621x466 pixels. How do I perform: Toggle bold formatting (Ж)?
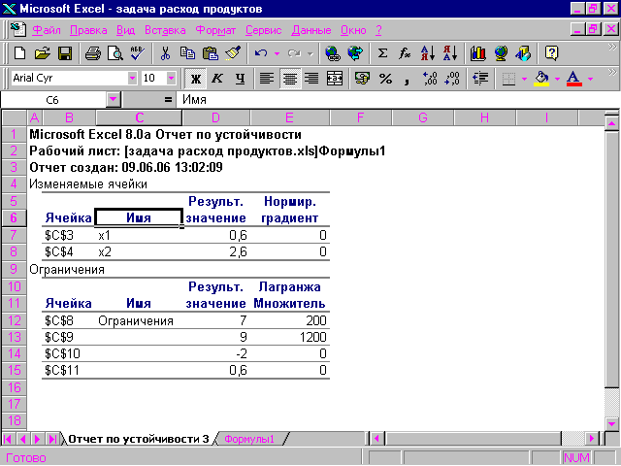tap(195, 78)
